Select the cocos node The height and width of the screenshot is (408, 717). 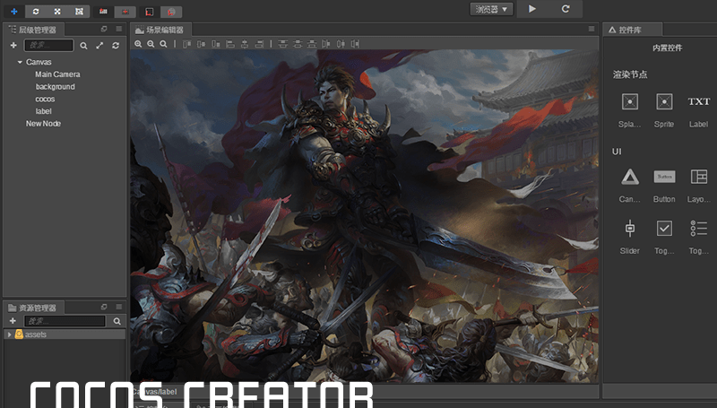point(45,99)
